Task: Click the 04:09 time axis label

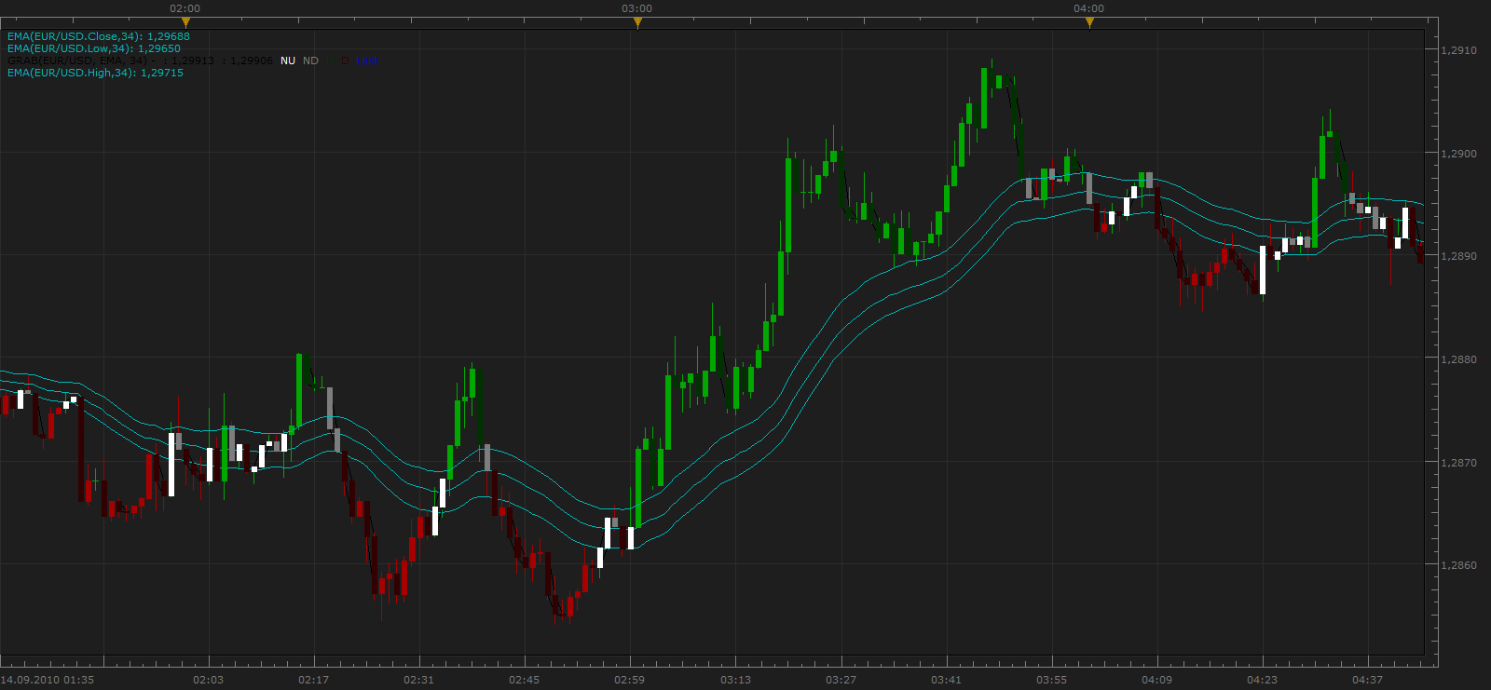Action: point(1156,680)
